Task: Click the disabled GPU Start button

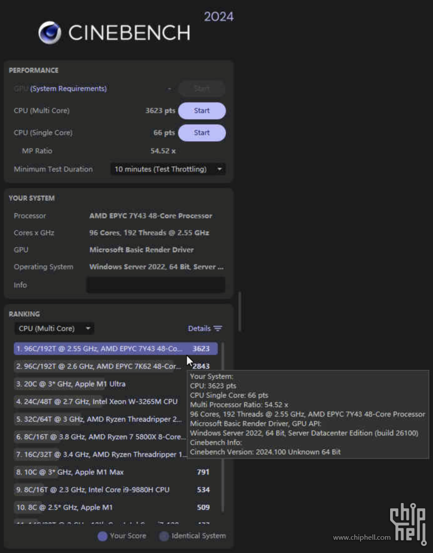Action: click(202, 88)
